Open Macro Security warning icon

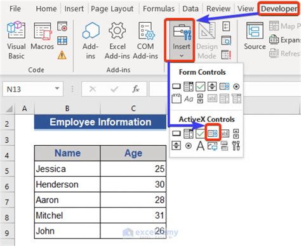tap(62, 55)
